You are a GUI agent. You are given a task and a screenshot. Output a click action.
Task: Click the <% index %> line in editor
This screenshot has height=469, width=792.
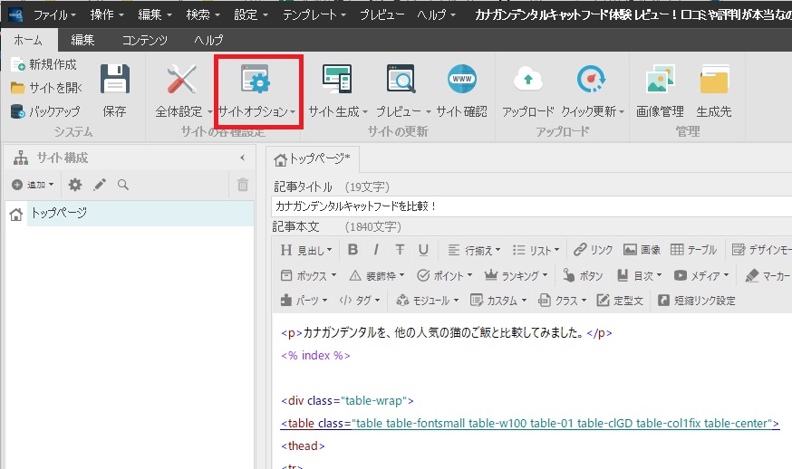click(315, 356)
